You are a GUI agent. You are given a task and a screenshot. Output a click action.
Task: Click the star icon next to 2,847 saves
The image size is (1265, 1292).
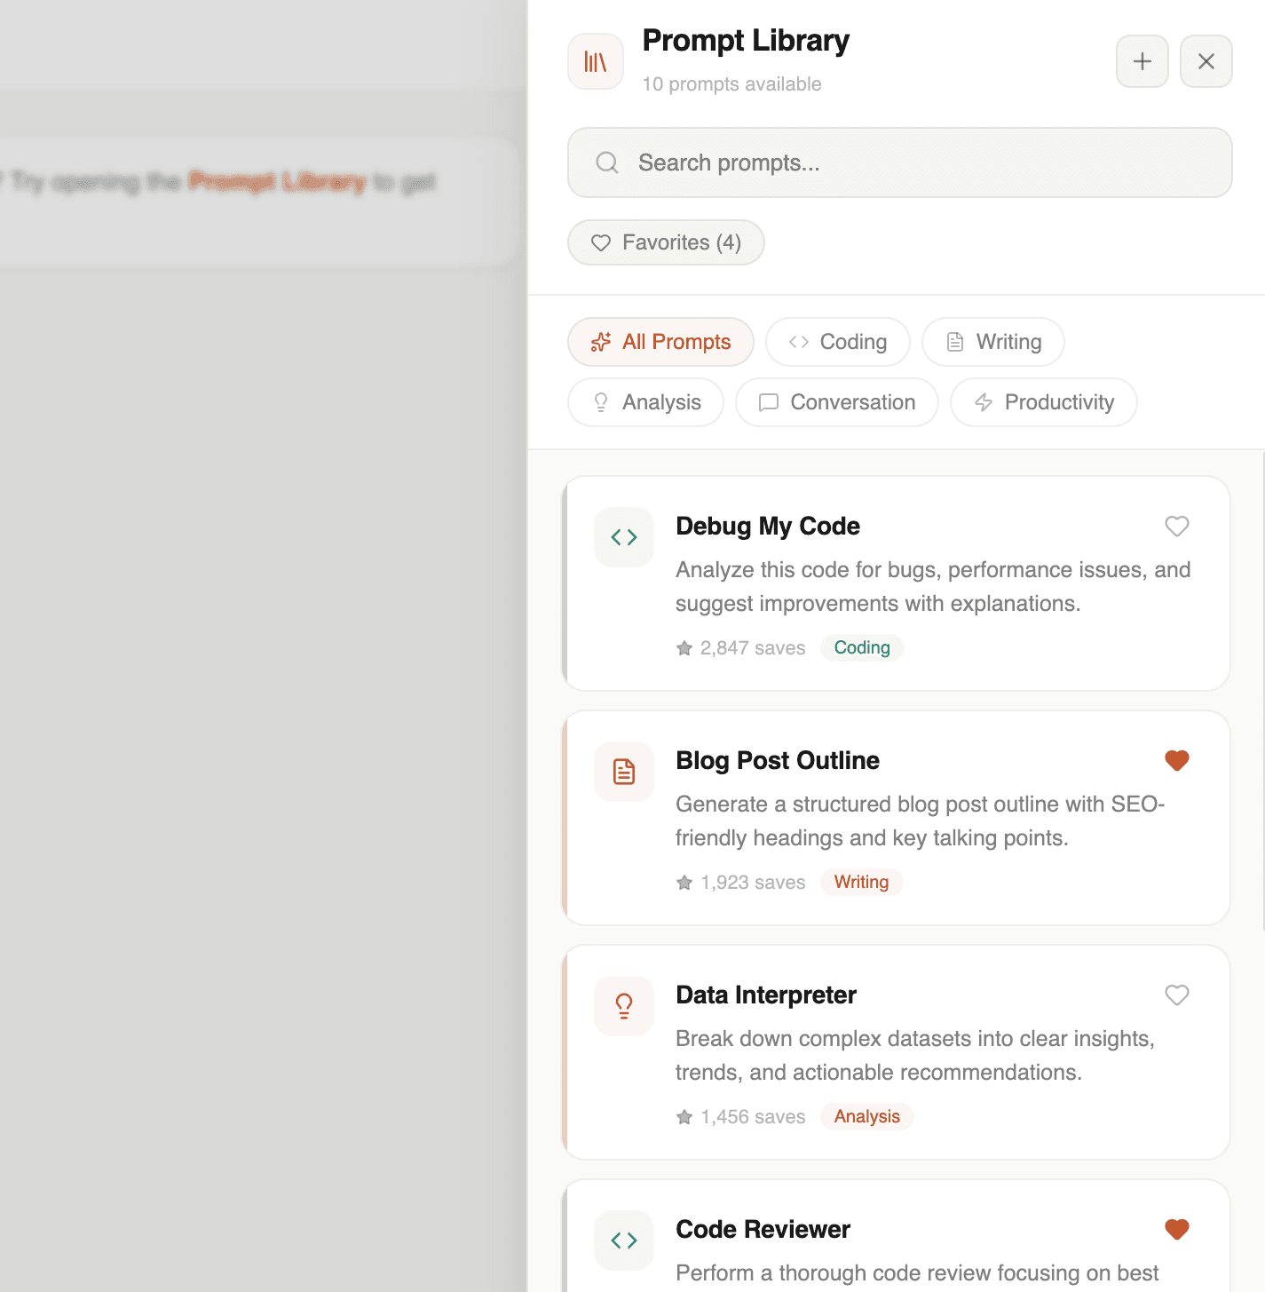click(x=684, y=648)
